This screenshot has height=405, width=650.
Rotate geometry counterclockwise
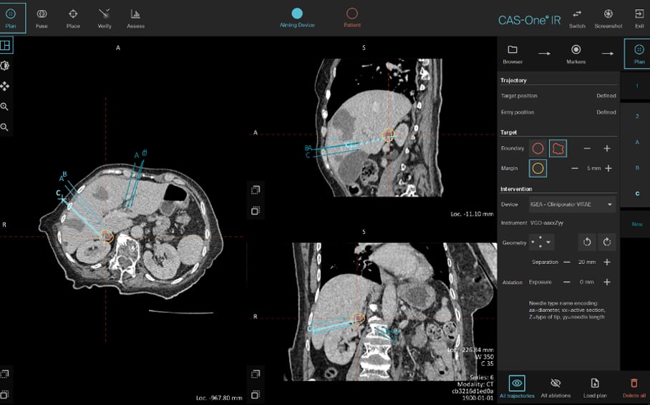tap(587, 242)
